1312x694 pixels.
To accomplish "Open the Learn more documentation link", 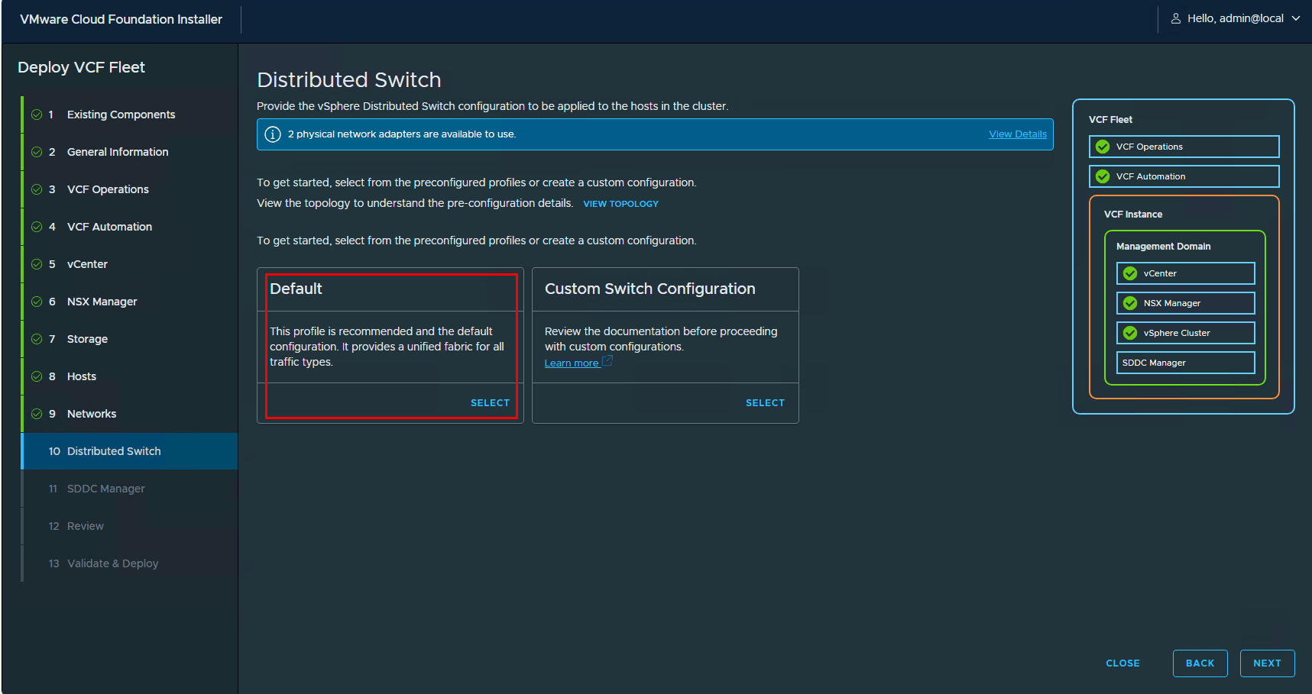I will click(571, 363).
